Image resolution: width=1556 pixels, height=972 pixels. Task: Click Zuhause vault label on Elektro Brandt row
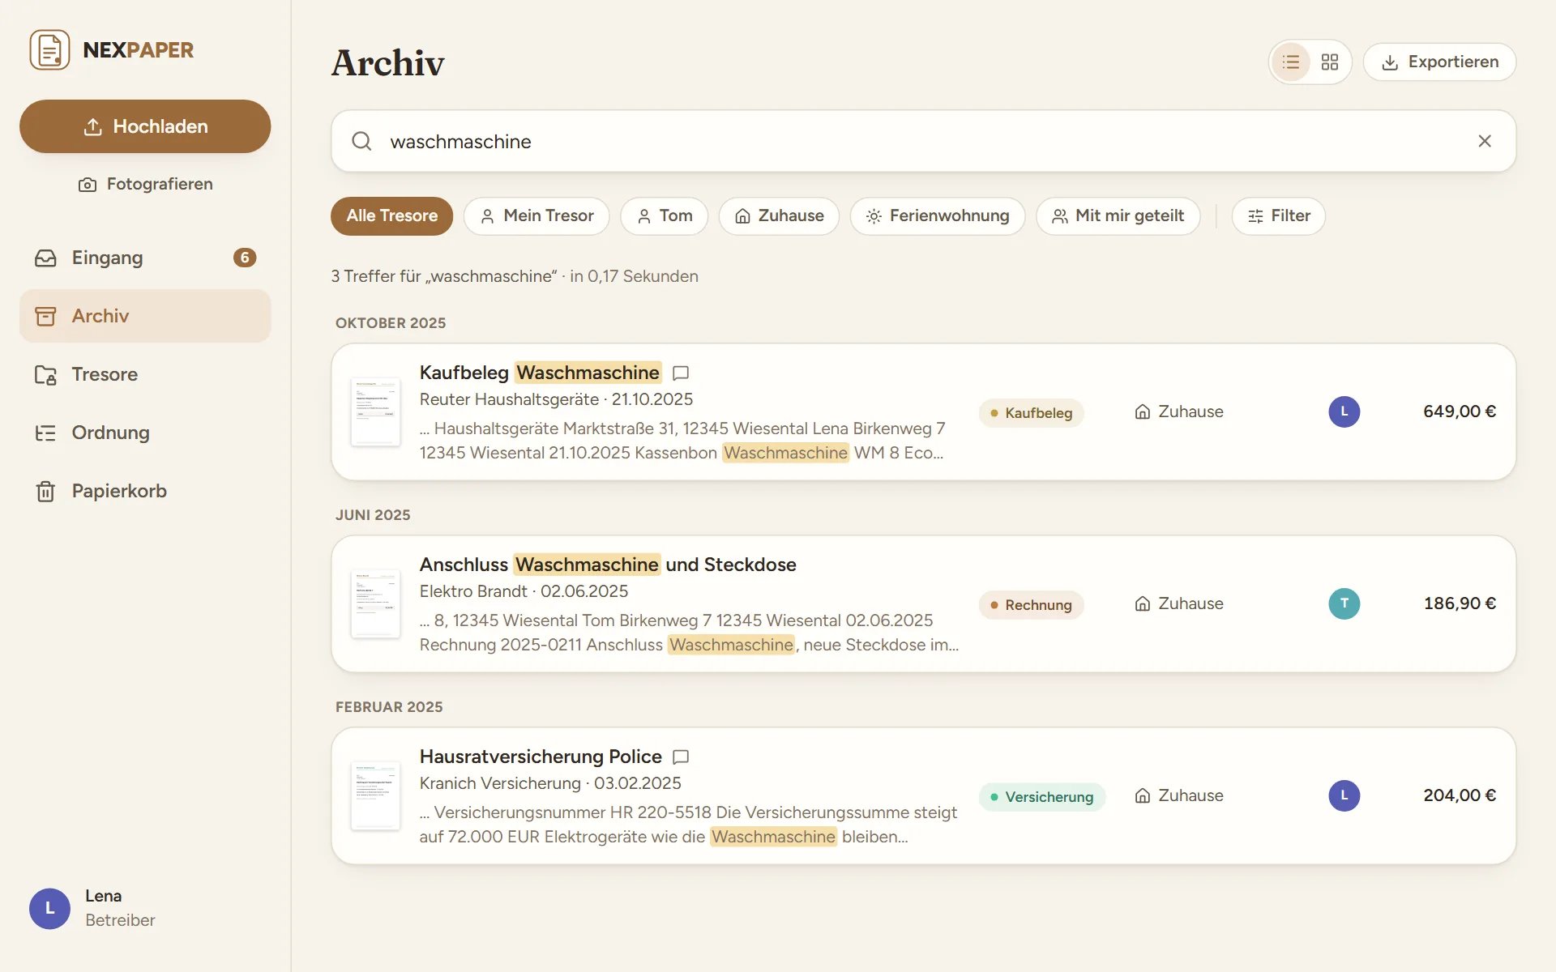click(x=1178, y=603)
